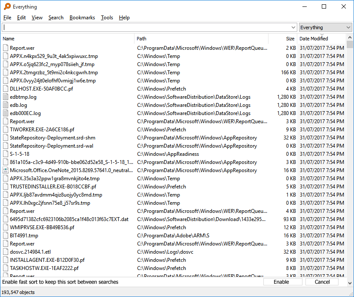Select the edb.log file icon
Image resolution: width=354 pixels, height=297 pixels.
[6, 105]
